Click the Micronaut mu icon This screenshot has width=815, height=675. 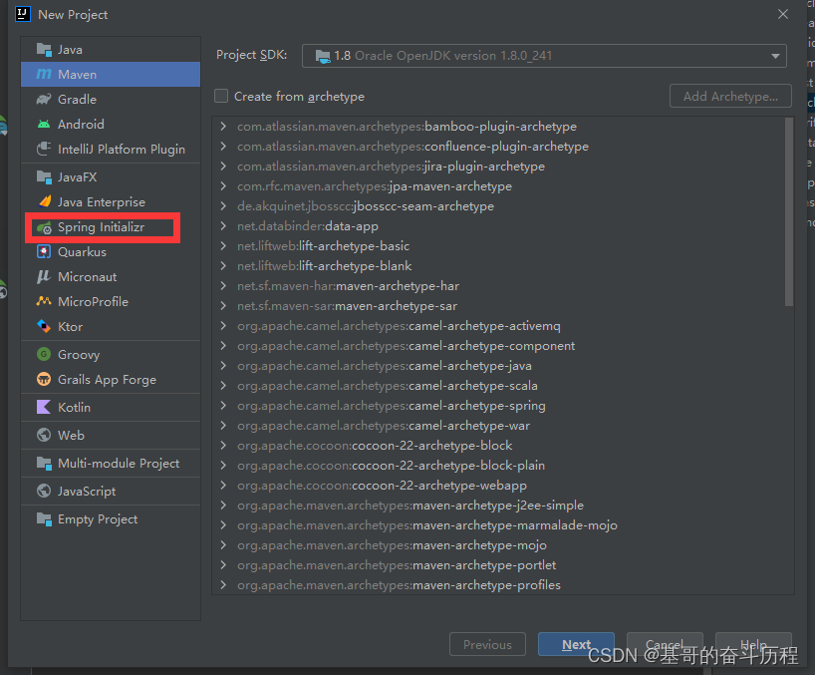(x=44, y=276)
